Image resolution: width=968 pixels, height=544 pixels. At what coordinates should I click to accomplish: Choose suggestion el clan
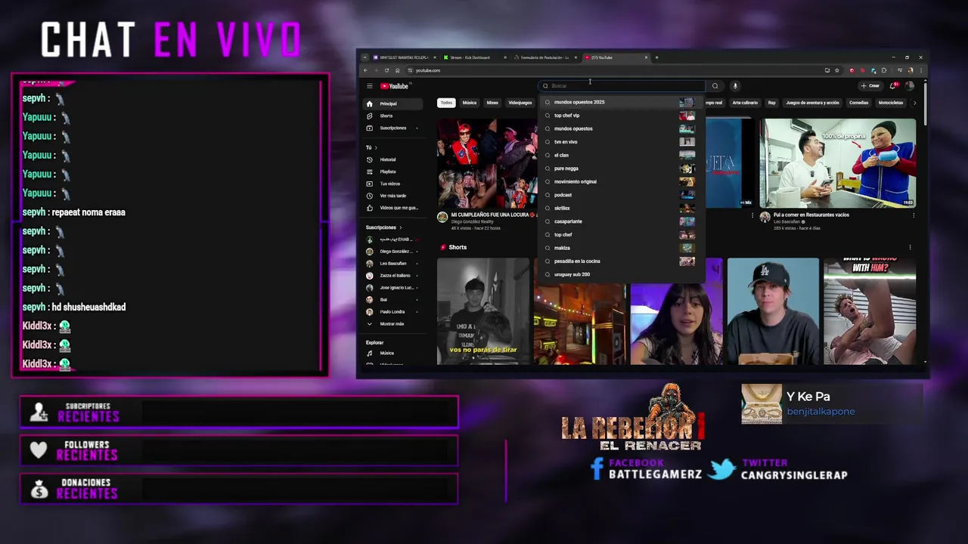click(x=620, y=155)
